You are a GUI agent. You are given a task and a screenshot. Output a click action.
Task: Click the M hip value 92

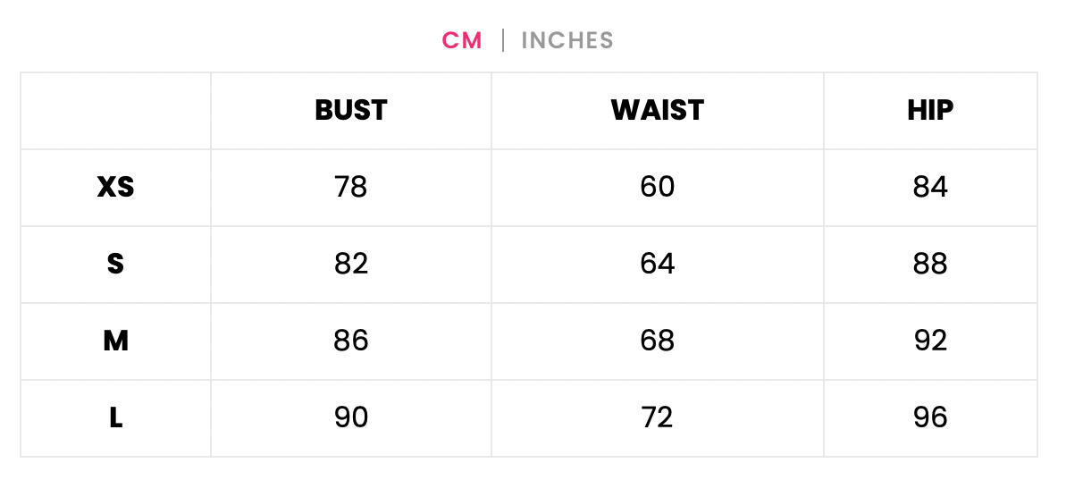(x=930, y=341)
